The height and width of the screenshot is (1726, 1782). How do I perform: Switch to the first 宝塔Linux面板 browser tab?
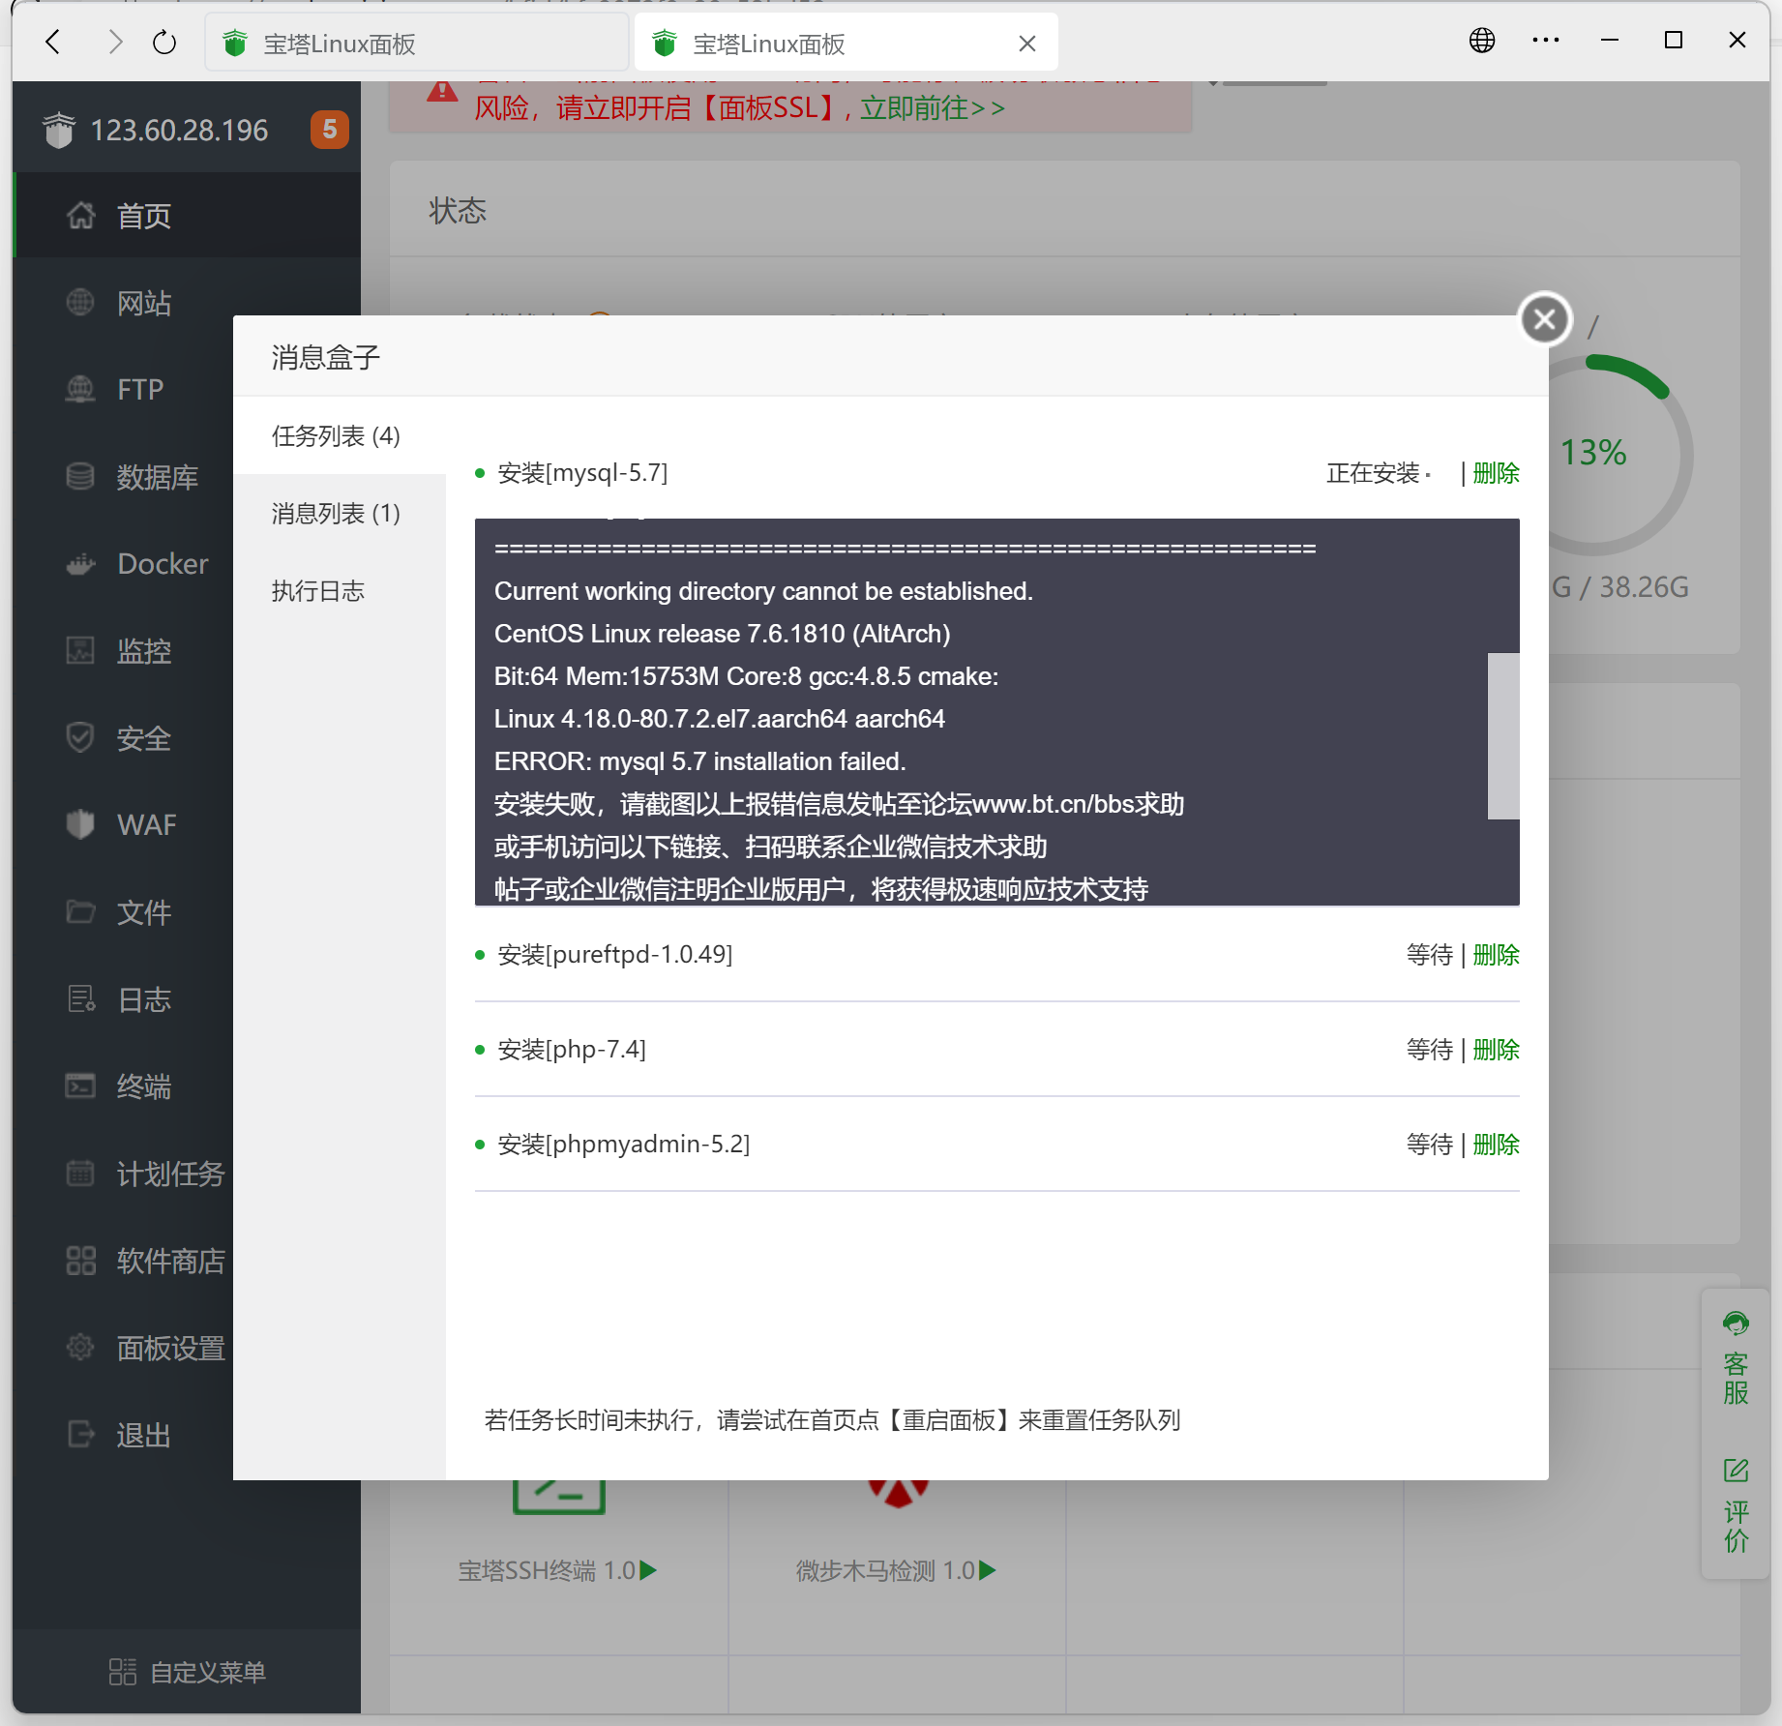[417, 44]
